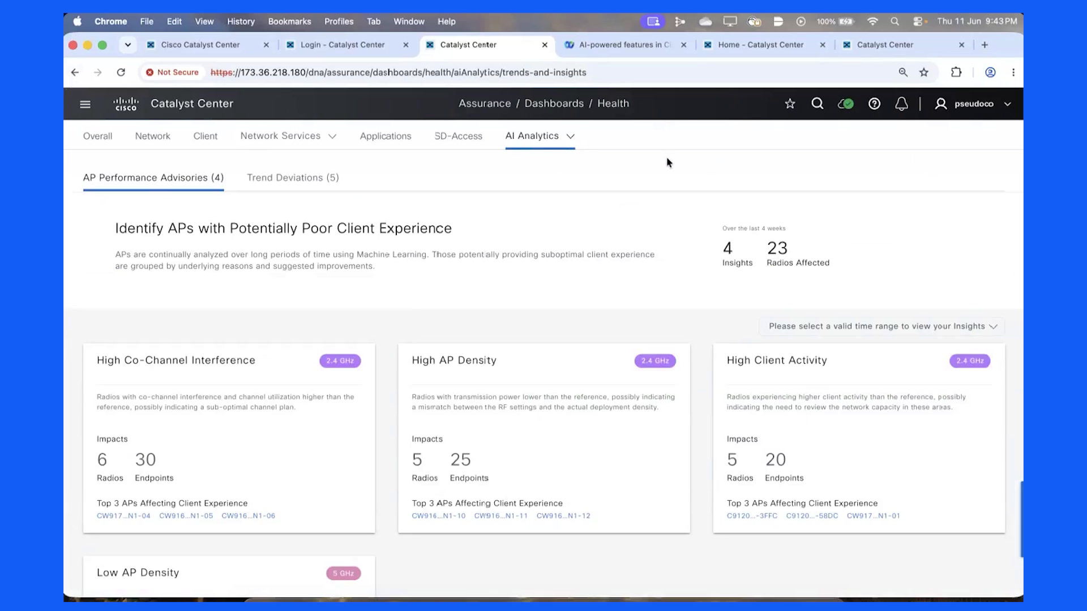Bookmark this page with the star

[924, 72]
